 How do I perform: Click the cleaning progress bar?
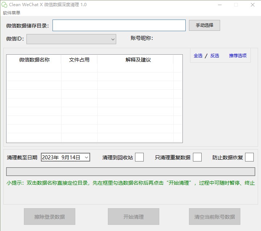[x=131, y=172]
